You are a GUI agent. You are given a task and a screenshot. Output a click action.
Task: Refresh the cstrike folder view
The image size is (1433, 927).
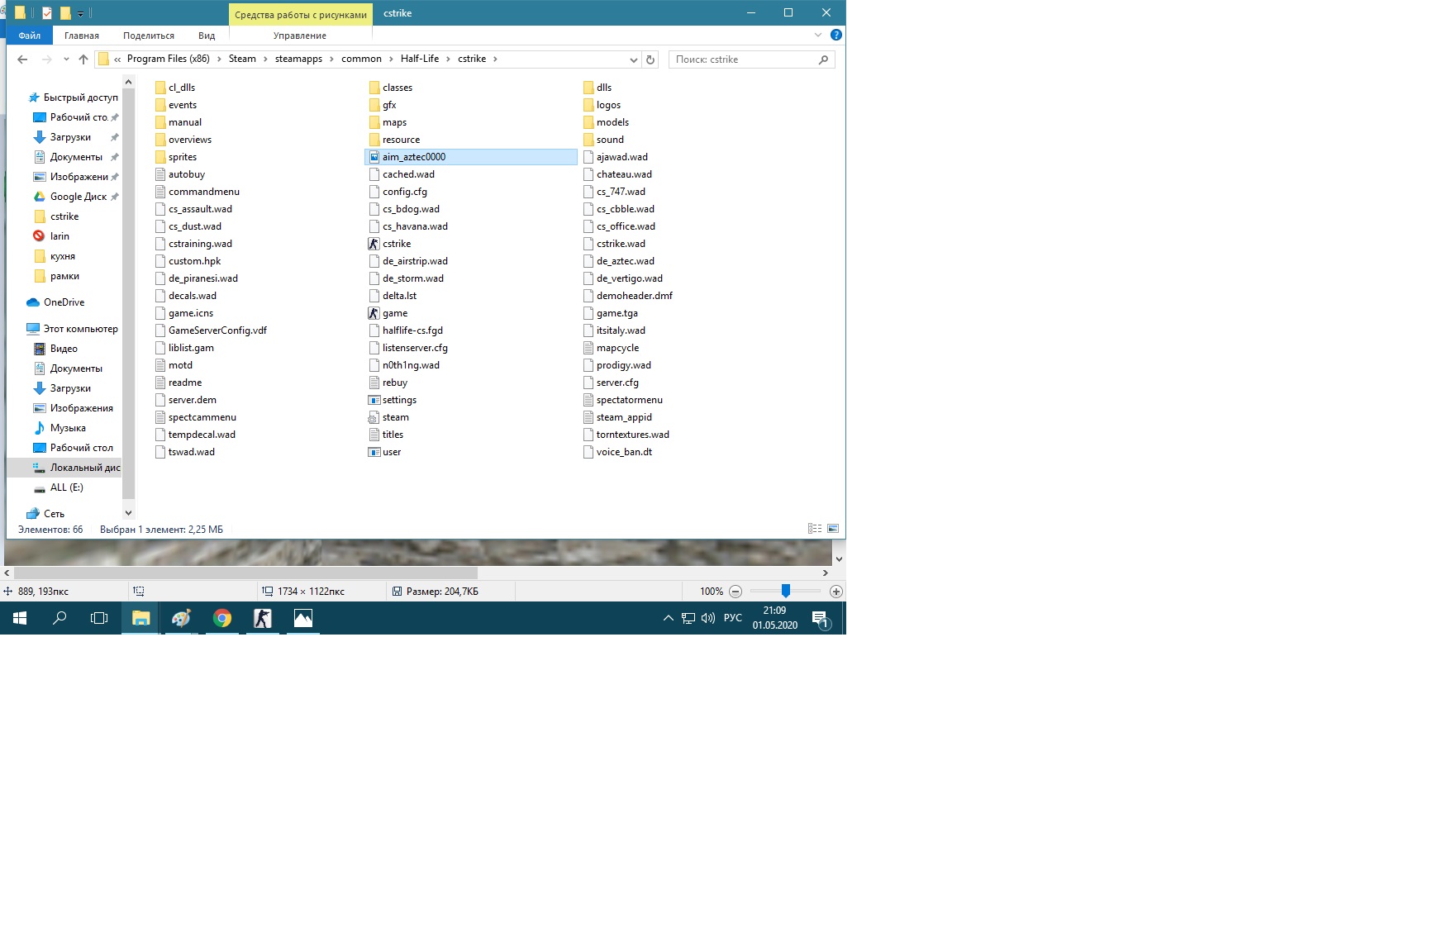[650, 59]
